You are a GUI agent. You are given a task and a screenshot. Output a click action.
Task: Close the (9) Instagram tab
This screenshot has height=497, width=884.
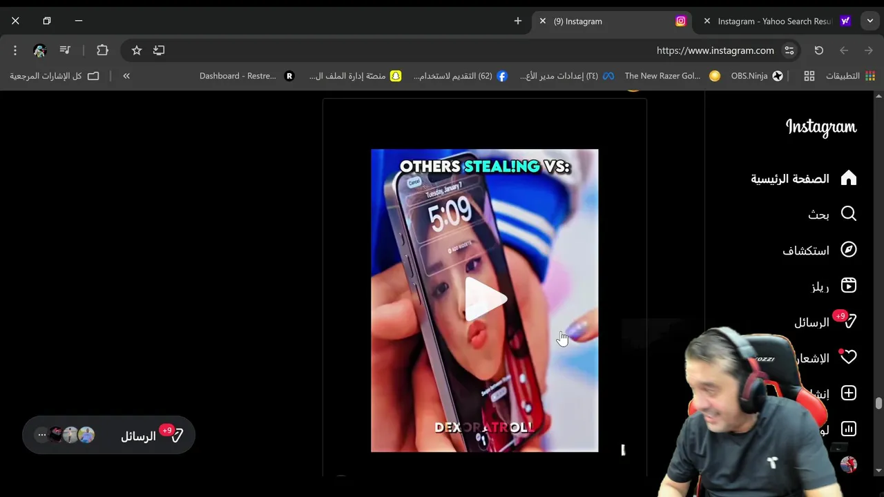click(542, 21)
